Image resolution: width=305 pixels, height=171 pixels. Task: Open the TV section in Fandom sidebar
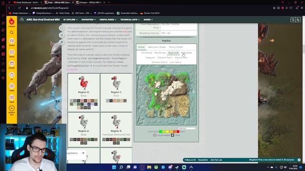[11, 76]
